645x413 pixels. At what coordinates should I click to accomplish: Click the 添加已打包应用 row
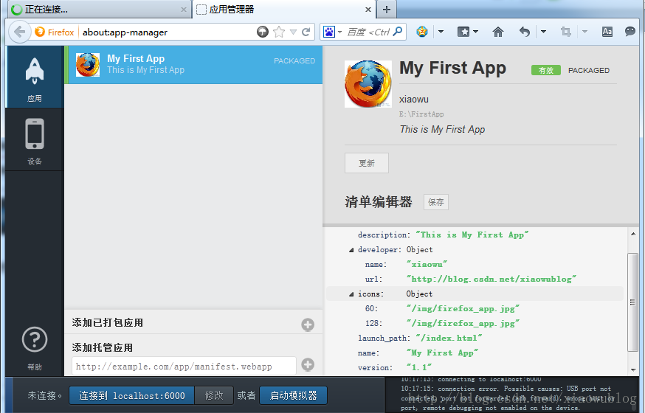pos(193,323)
